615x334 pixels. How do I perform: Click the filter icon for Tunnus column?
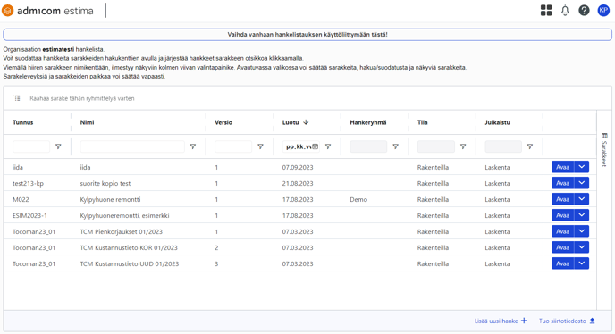(x=58, y=146)
